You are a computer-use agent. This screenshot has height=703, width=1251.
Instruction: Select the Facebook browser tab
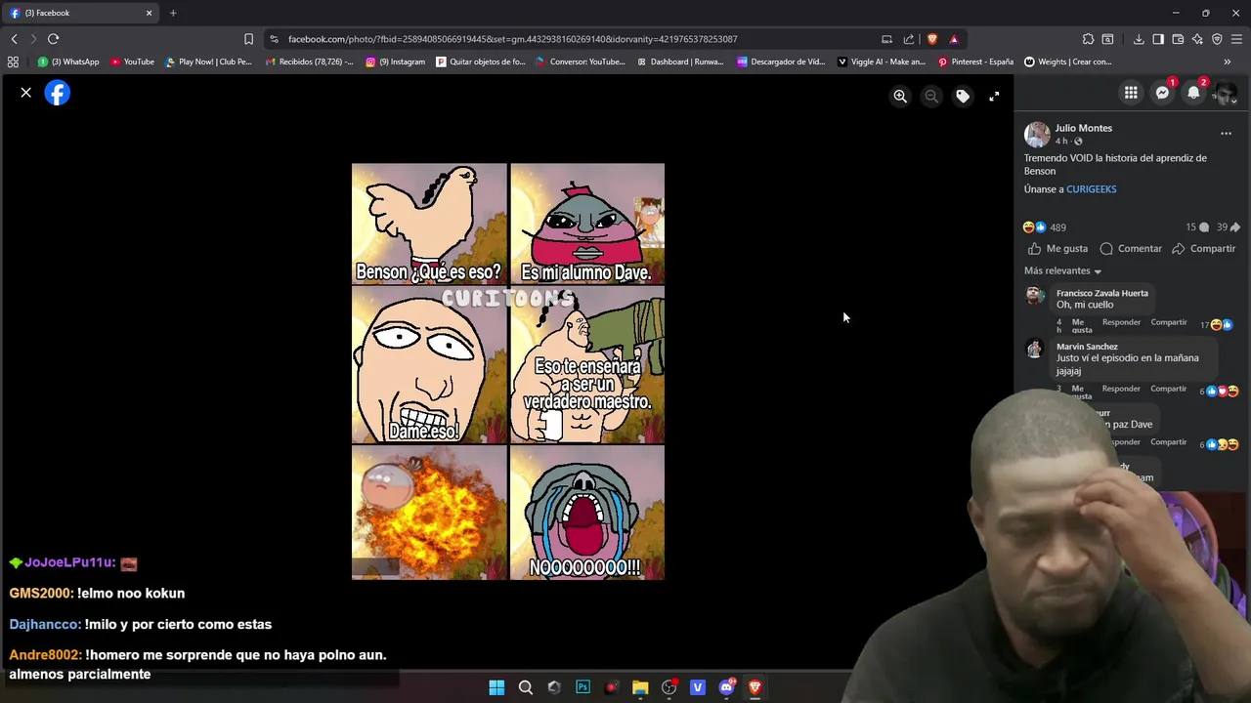[x=78, y=13]
